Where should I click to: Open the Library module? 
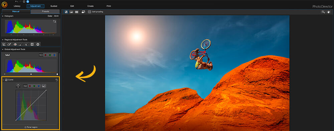17,6
